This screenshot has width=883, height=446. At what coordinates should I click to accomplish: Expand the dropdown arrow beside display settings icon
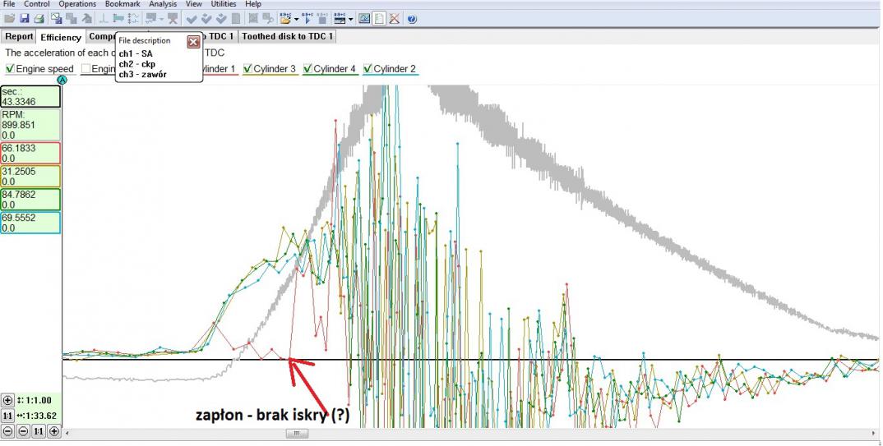click(x=351, y=19)
